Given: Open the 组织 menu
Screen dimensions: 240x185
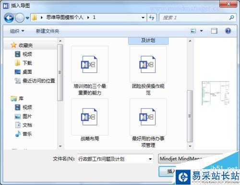Looking at the screenshot, I should tap(17, 31).
